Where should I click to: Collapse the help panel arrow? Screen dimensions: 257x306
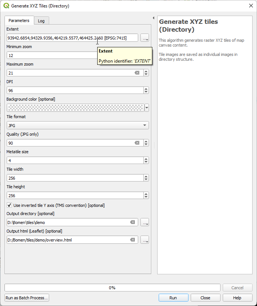pyautogui.click(x=153, y=18)
